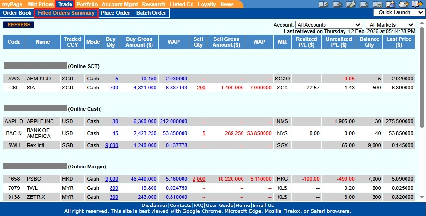
Task: Click the remove-list minus icon in toolbar
Action: click(x=364, y=4)
